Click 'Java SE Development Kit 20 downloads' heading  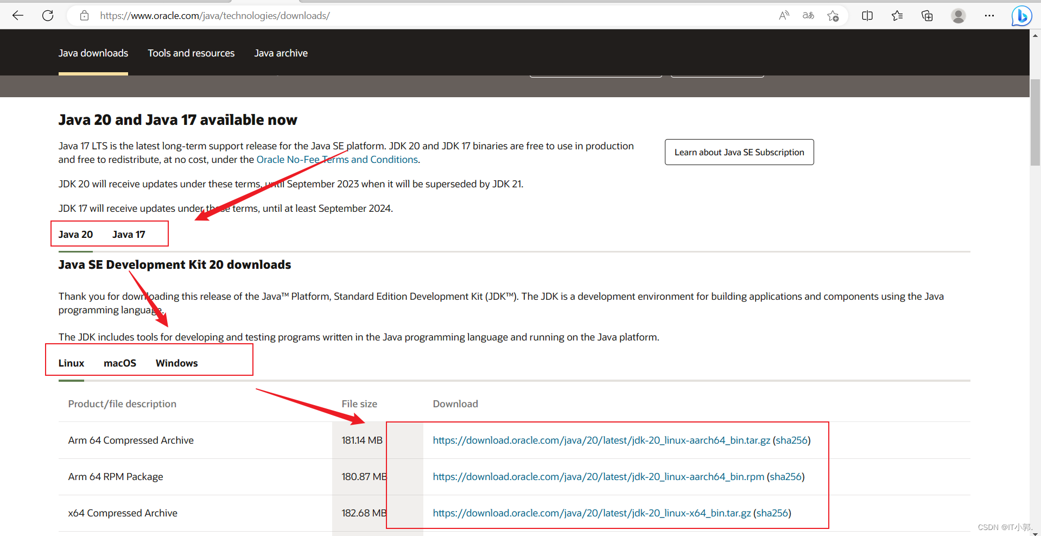[175, 265]
